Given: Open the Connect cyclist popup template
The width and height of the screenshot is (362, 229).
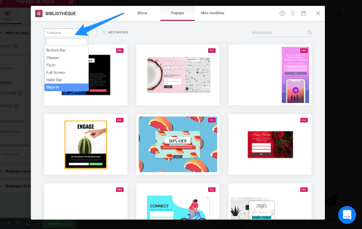Looking at the screenshot, I should pos(178,201).
